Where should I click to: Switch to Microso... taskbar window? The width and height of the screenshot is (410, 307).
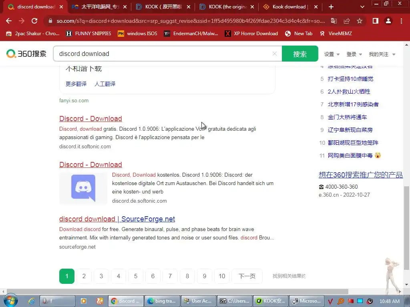click(x=307, y=301)
